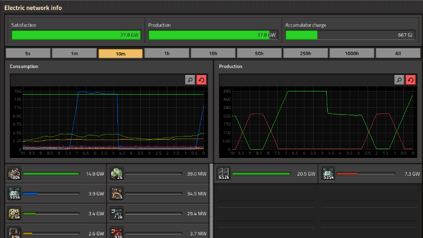This screenshot has height=238, width=423.
Task: Select the accumulator icon producing 7.3 GW
Action: coord(328,173)
